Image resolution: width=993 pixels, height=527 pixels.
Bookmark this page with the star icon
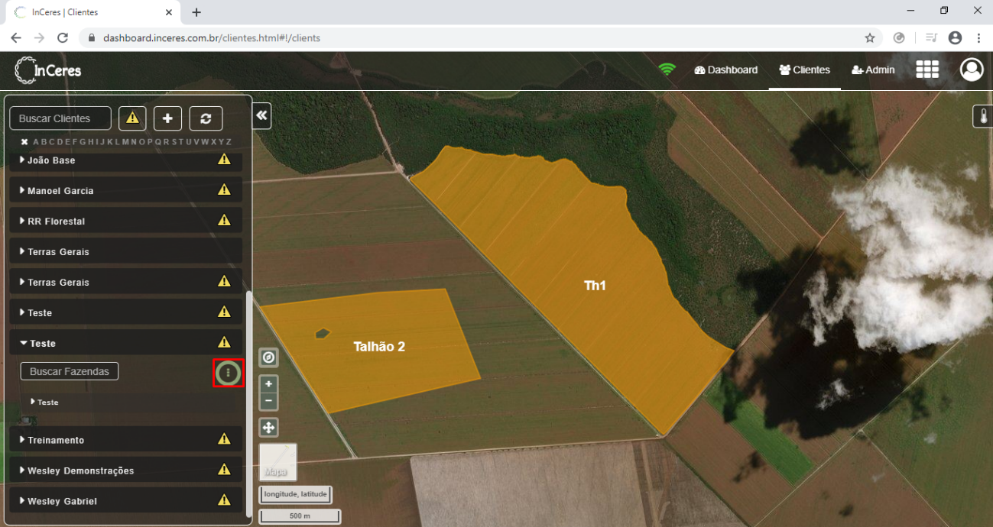pos(869,37)
